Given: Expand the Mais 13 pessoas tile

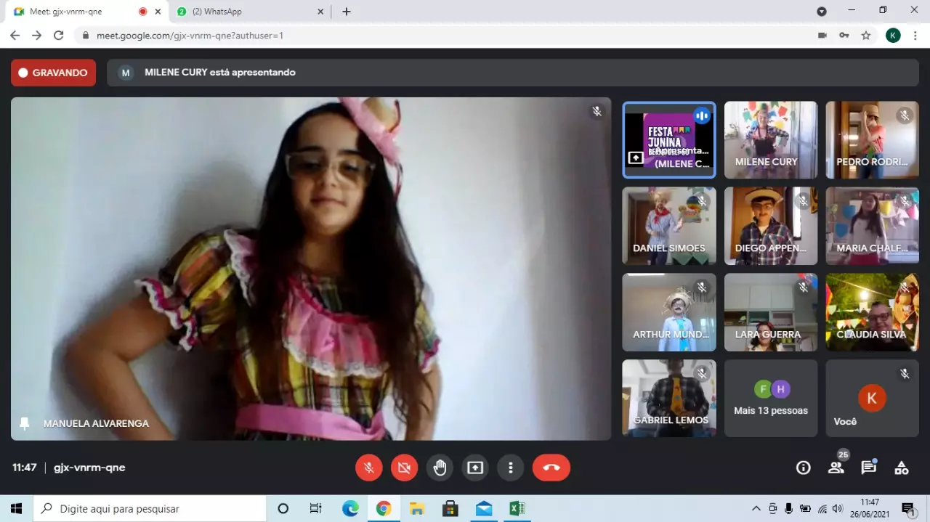Looking at the screenshot, I should point(770,399).
